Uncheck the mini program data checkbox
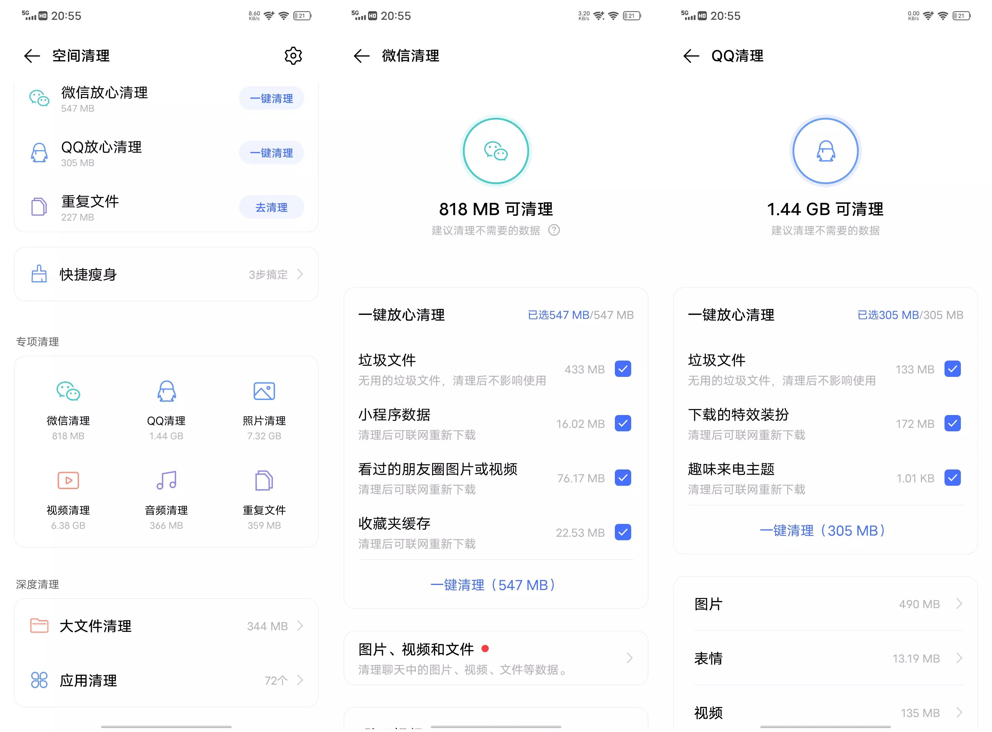This screenshot has height=732, width=992. coord(622,423)
